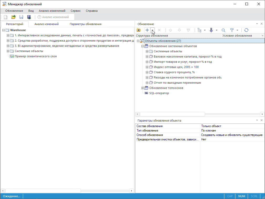
Task: Create new folder in update structure
Action: [139, 30]
